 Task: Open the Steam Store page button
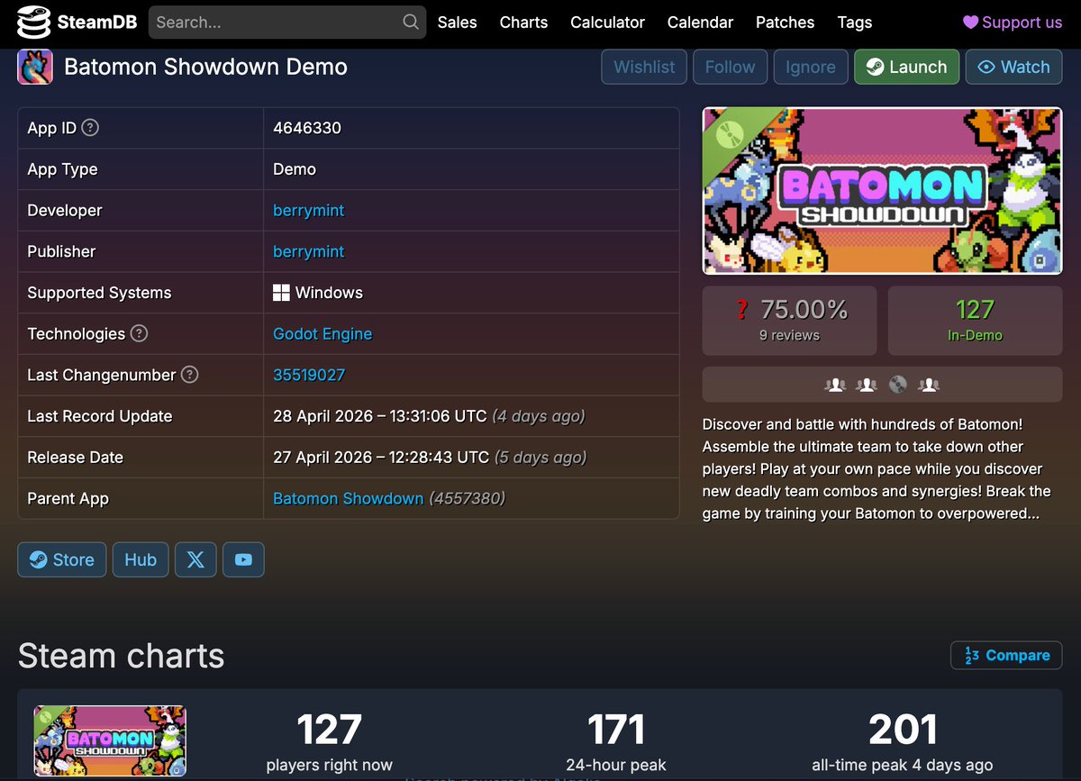pos(61,559)
